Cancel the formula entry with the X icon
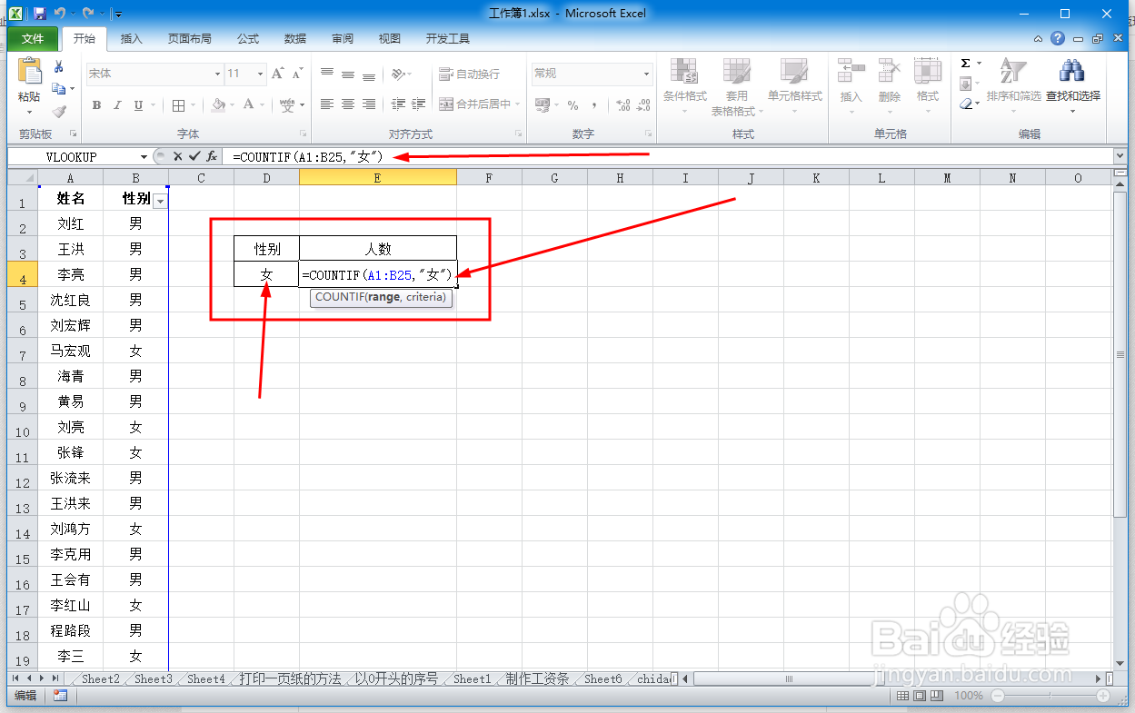 coord(178,156)
